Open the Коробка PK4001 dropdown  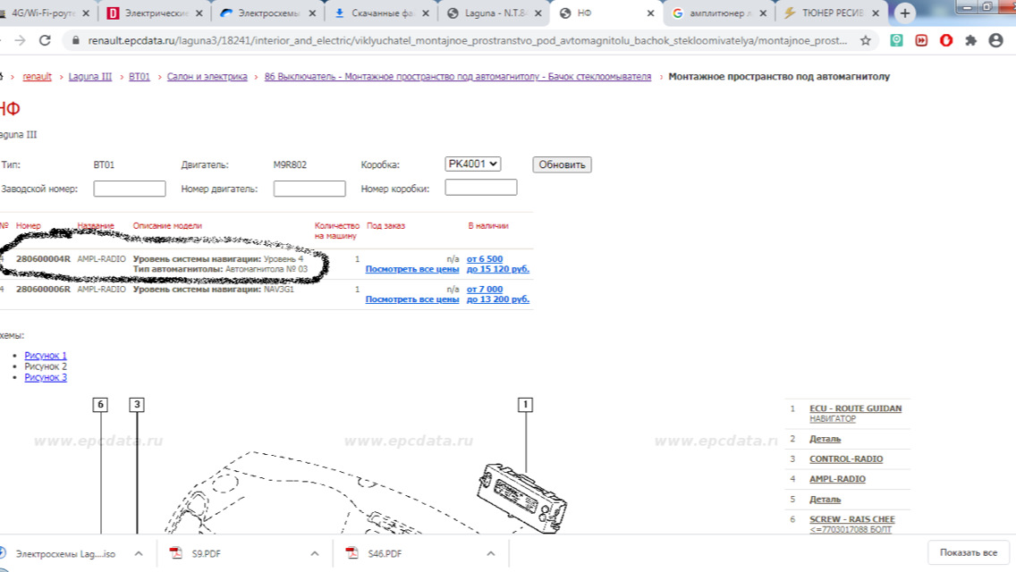point(472,164)
